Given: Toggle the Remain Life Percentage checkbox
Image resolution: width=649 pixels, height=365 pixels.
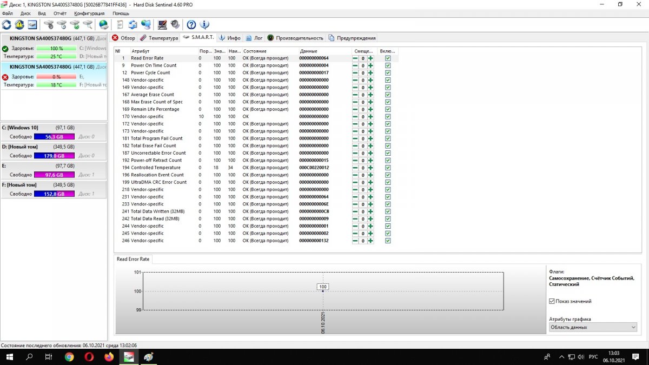Looking at the screenshot, I should click(x=388, y=109).
